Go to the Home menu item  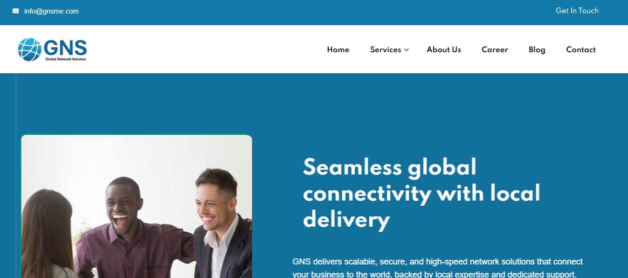pos(338,49)
